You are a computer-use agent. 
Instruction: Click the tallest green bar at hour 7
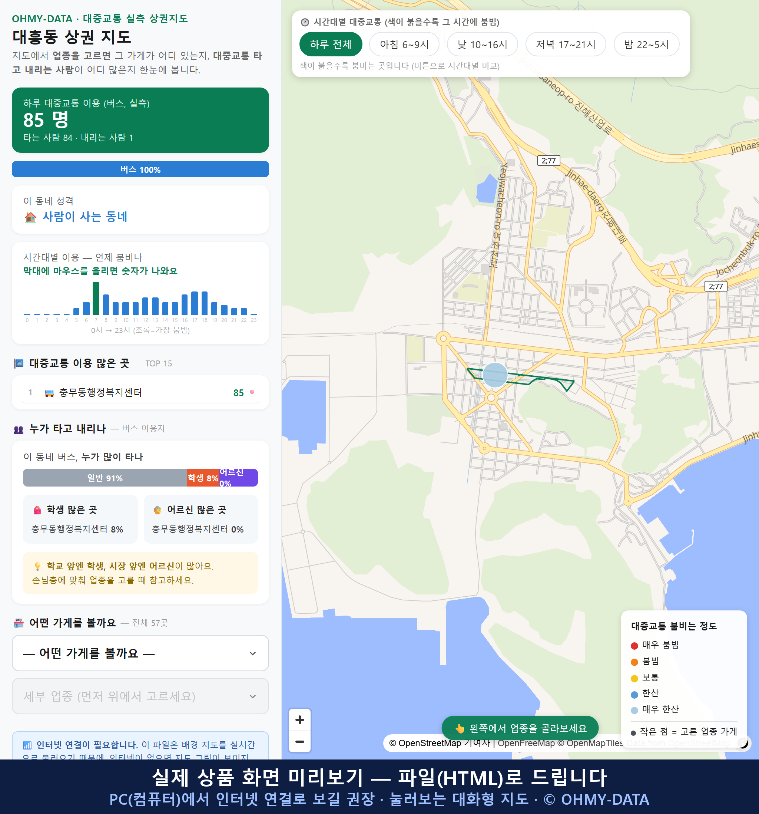pyautogui.click(x=96, y=298)
